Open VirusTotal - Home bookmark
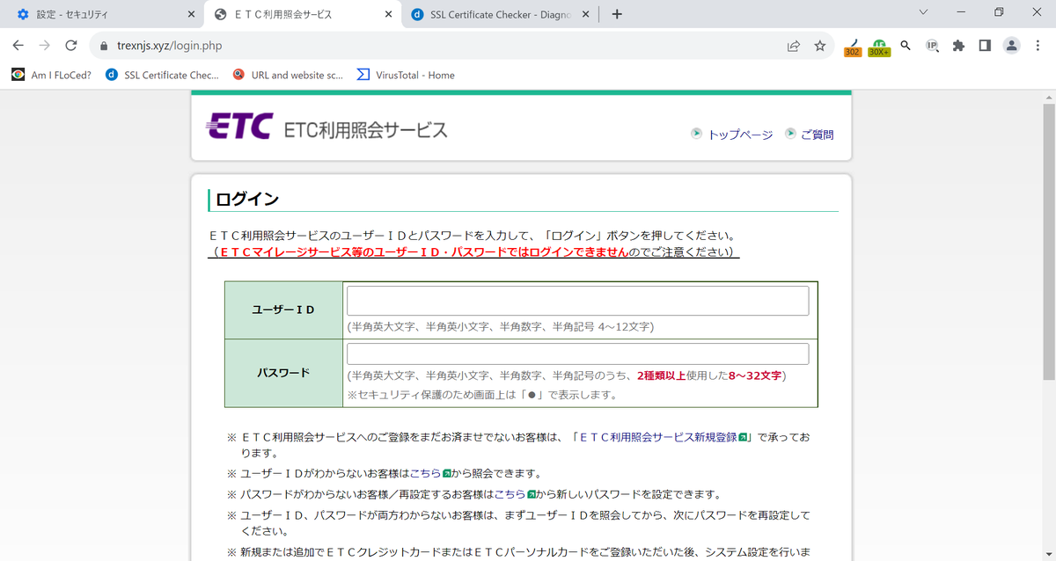Viewport: 1056px width, 561px height. point(406,75)
